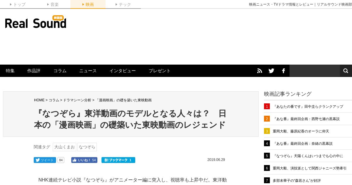Click the search magnifier button

(x=346, y=71)
